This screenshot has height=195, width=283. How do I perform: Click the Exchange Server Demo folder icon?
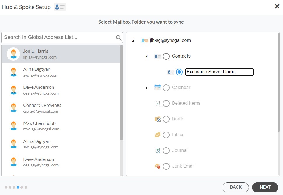171,72
